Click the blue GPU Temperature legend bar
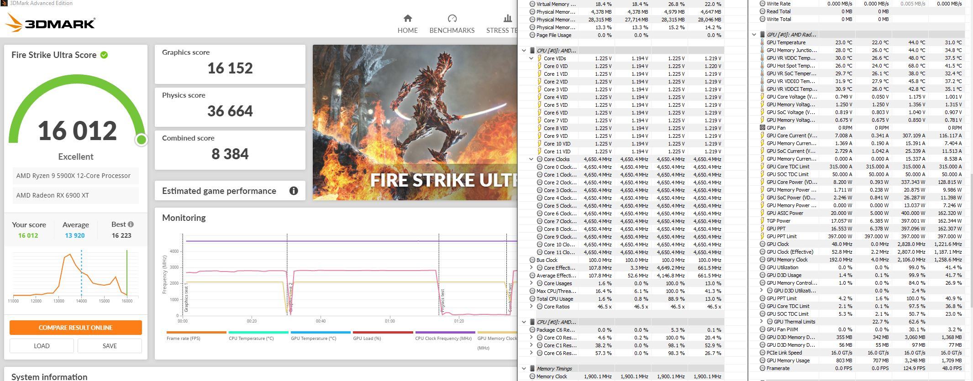Image resolution: width=973 pixels, height=381 pixels. pyautogui.click(x=321, y=332)
